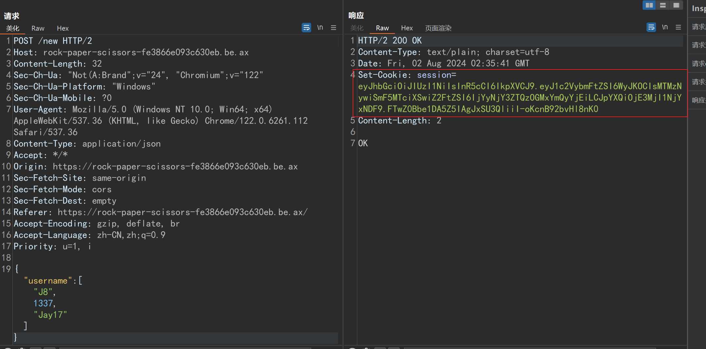Viewport: 706px width, 349px height.
Task: Click the Accept-Language header line
Action: click(90, 235)
